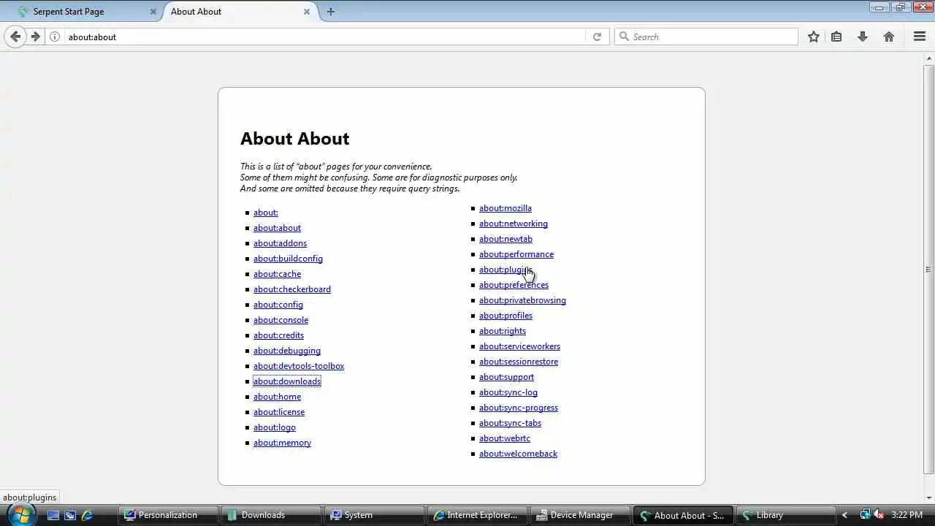Open the about:home link
Image resolution: width=935 pixels, height=526 pixels.
(x=277, y=397)
